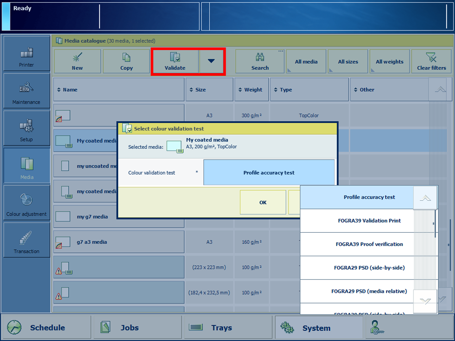
Task: Open colour validation test combo box
Action: (269, 173)
